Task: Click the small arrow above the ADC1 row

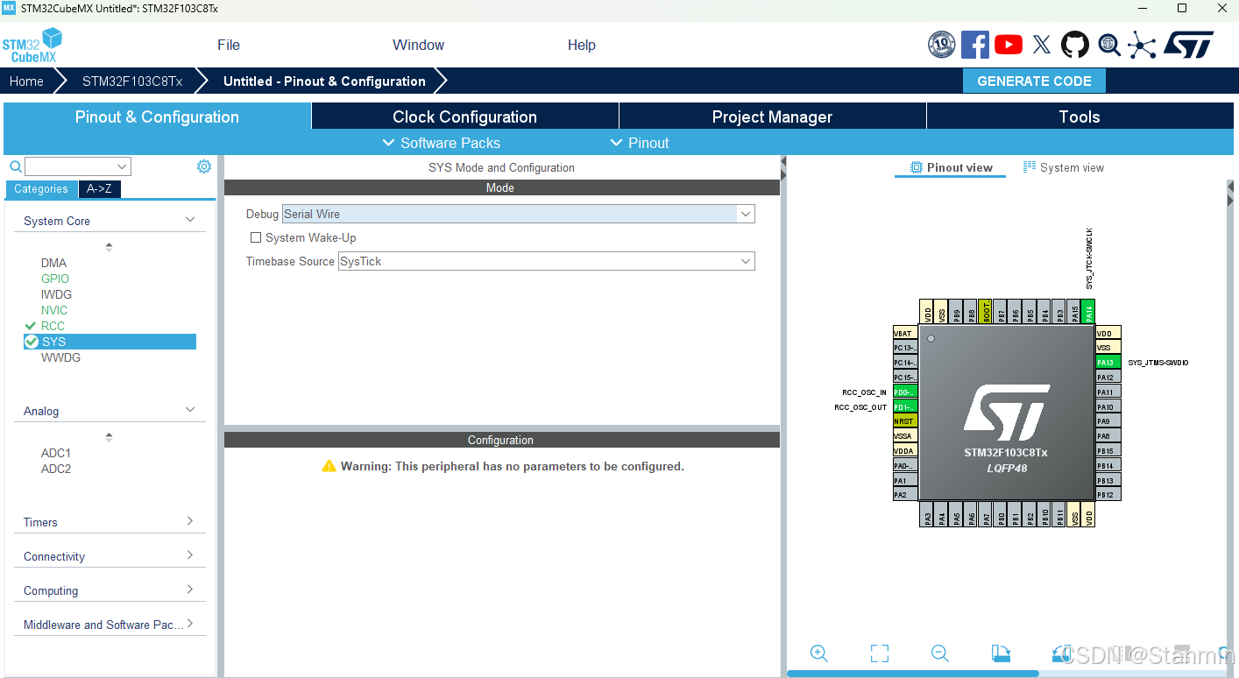Action: (109, 437)
